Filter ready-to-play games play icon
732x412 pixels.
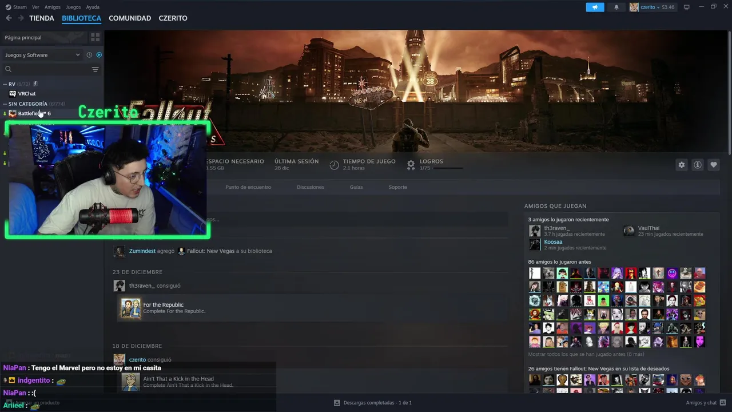coord(99,55)
